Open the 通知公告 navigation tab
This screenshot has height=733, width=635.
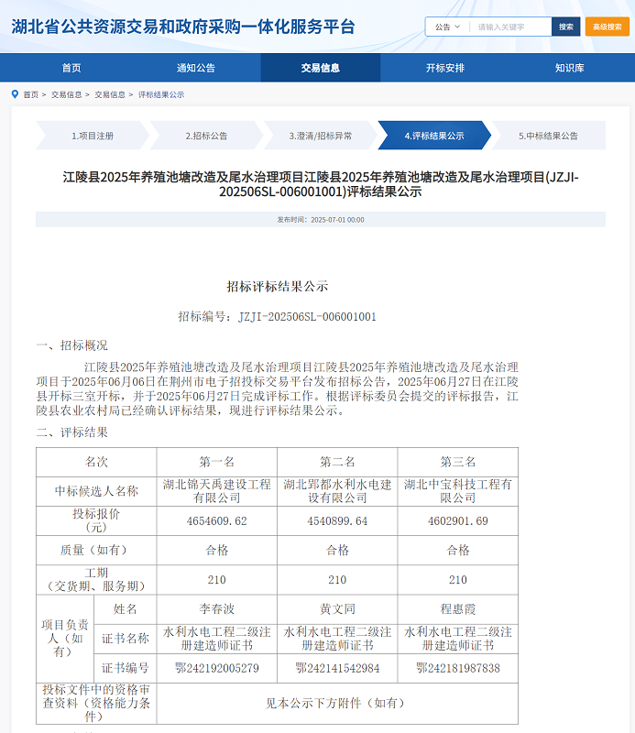[196, 68]
